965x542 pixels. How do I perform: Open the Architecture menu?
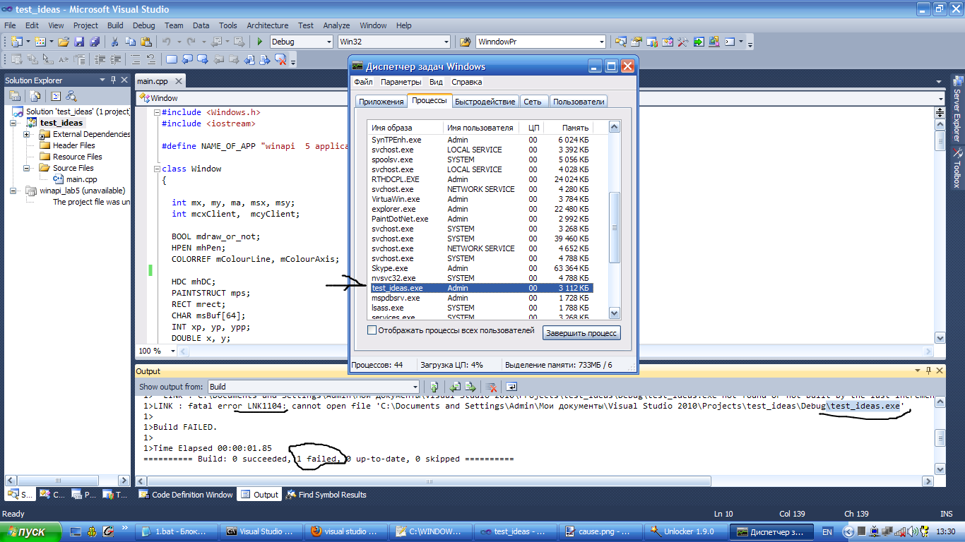268,25
